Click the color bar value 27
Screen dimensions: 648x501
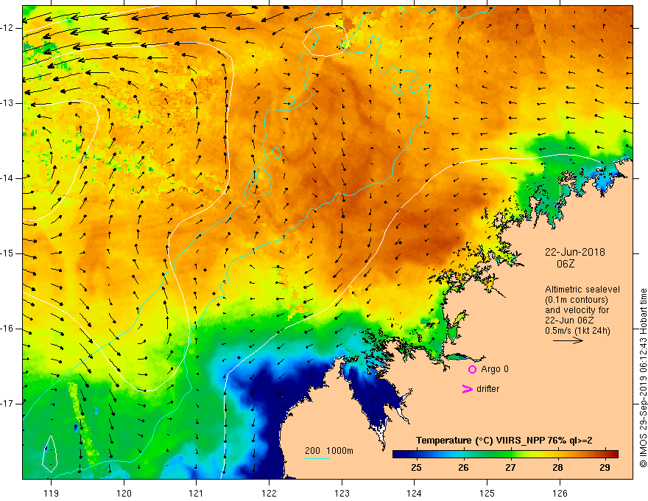click(x=510, y=468)
